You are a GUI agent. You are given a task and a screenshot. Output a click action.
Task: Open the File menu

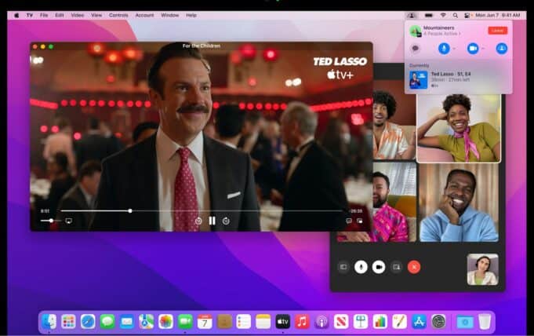tap(44, 16)
